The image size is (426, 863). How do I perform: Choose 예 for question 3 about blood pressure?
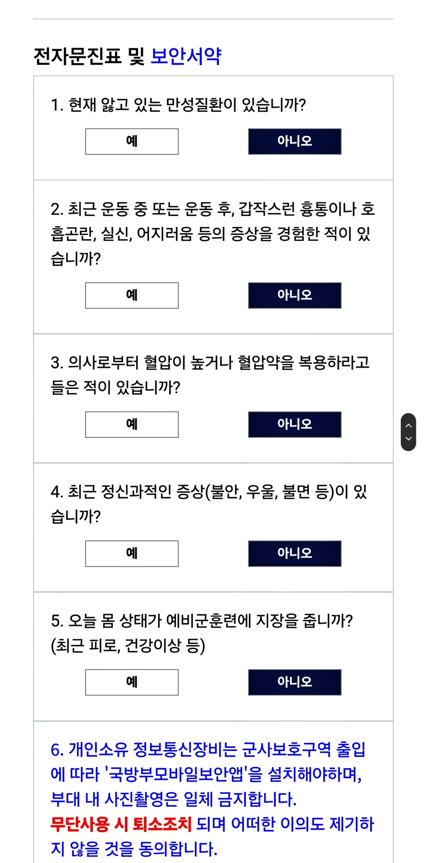pos(132,425)
